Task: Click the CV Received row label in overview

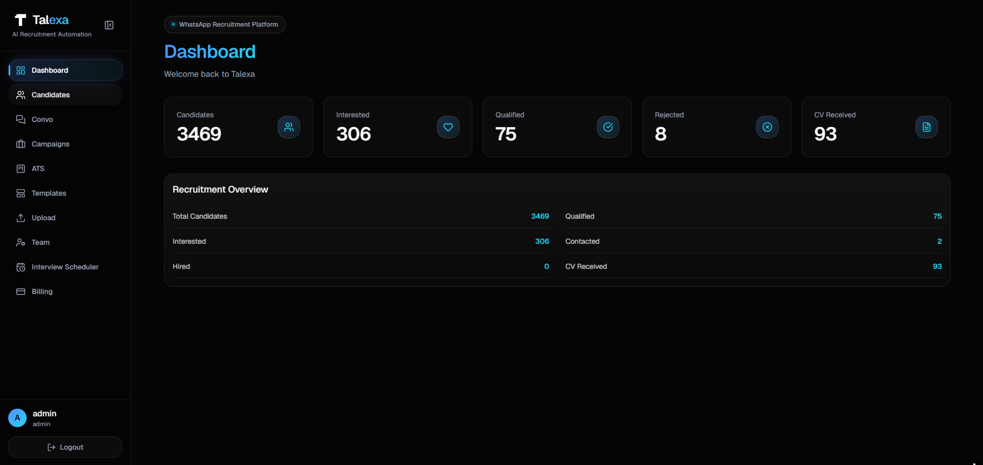Action: pos(586,266)
